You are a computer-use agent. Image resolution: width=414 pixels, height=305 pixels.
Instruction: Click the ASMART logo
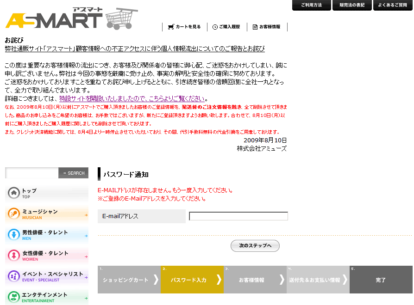(54, 18)
